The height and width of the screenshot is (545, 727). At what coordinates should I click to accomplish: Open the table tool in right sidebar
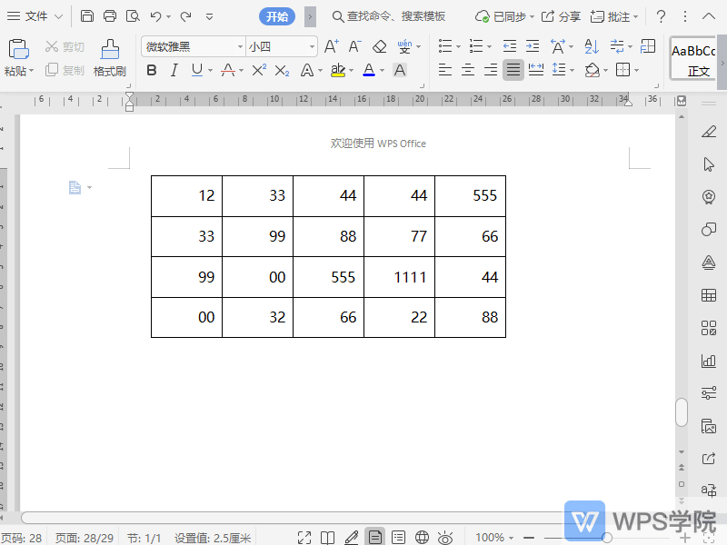click(709, 295)
